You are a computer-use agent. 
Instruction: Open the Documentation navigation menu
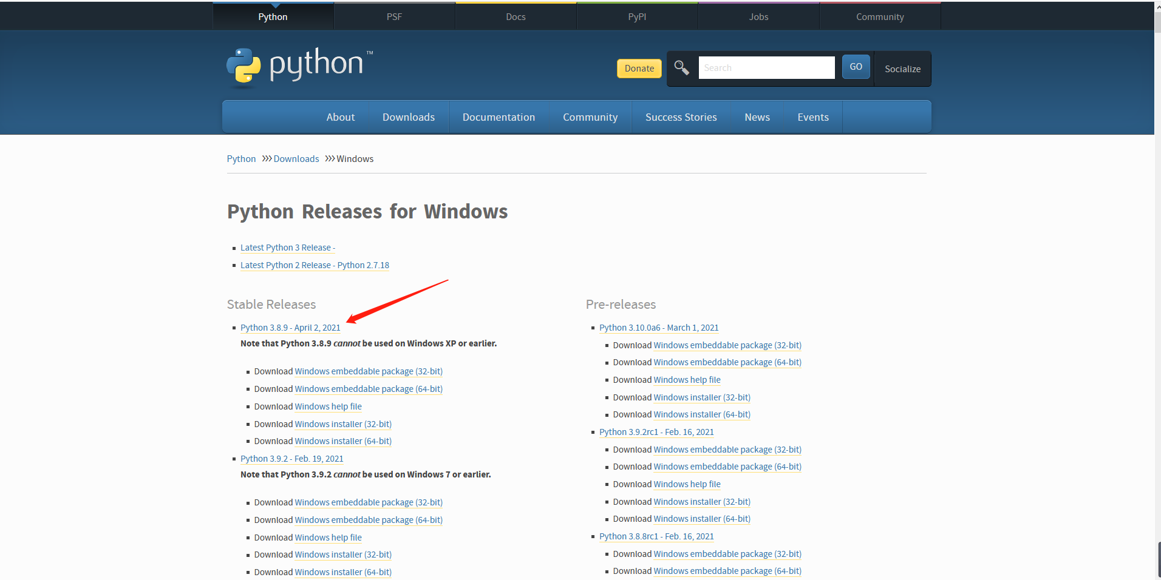pos(499,117)
